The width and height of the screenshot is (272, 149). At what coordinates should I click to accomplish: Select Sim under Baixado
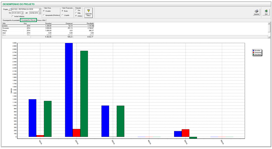click(x=76, y=10)
